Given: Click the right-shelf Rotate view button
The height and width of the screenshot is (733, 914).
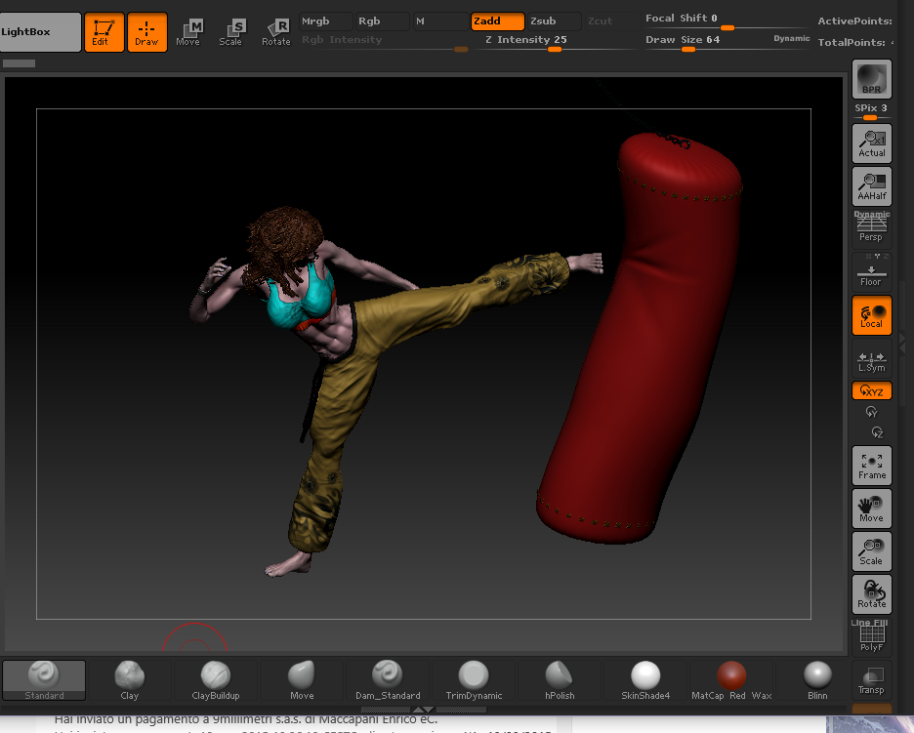Looking at the screenshot, I should click(871, 594).
